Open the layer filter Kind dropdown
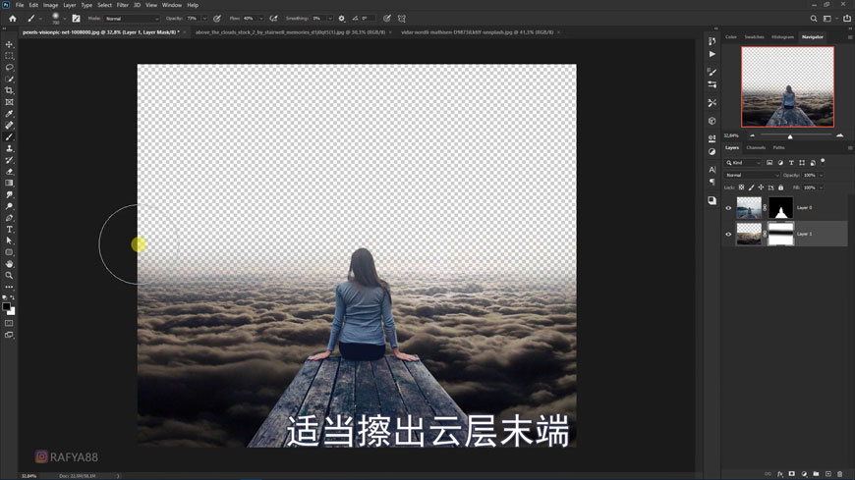 [743, 163]
